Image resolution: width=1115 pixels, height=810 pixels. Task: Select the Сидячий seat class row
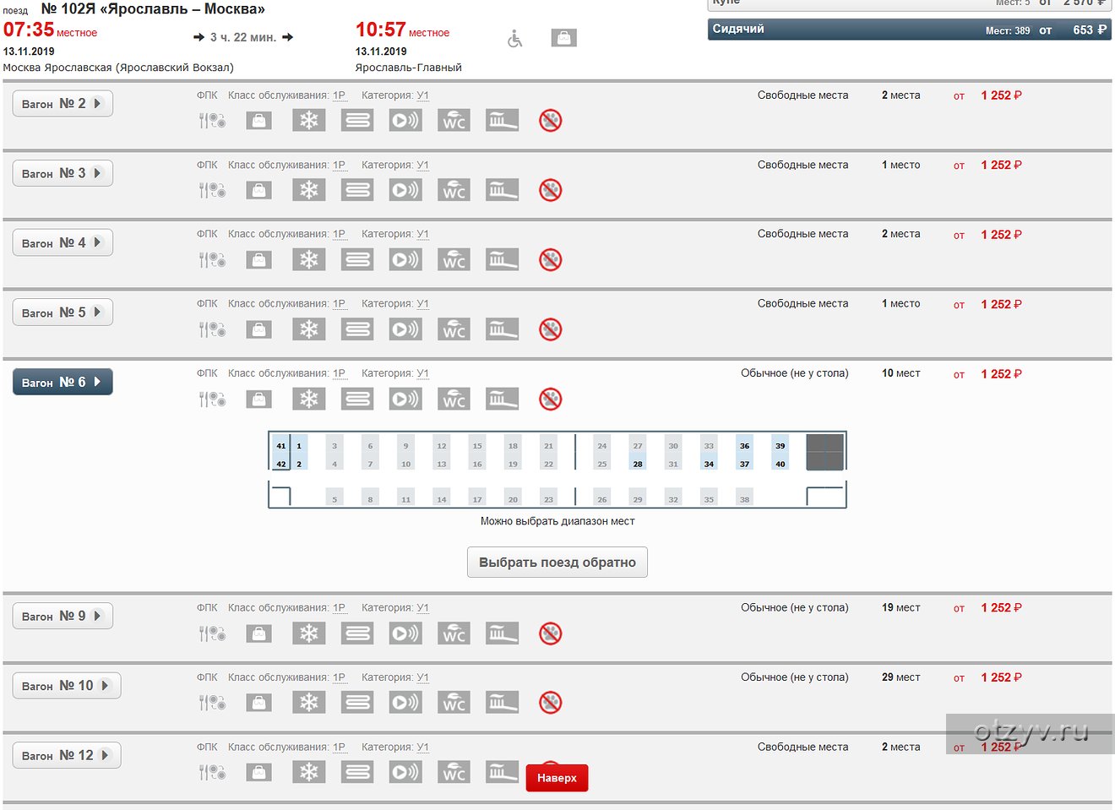tap(909, 30)
